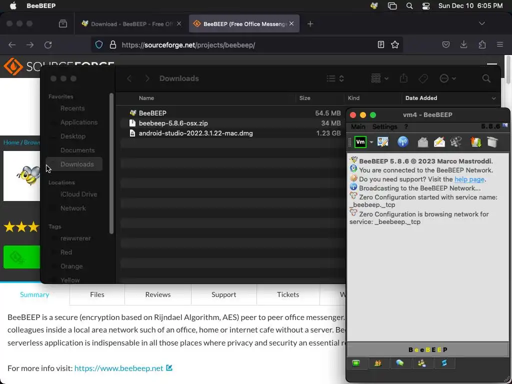The width and height of the screenshot is (512, 384).
Task: Select the Orange tag in Finder sidebar
Action: (71, 266)
